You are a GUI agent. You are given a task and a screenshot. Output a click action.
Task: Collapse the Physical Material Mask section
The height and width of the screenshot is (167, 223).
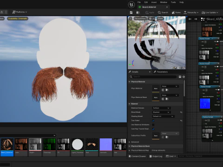(130, 146)
